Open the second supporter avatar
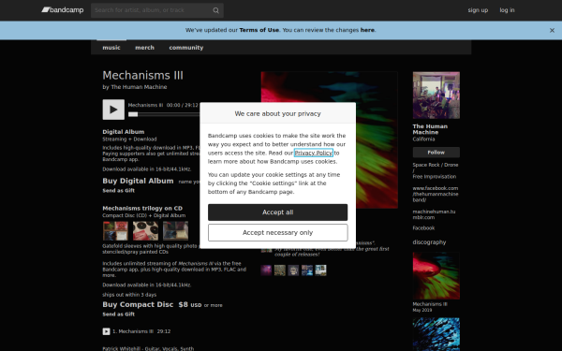Image resolution: width=562 pixels, height=351 pixels. 280,271
